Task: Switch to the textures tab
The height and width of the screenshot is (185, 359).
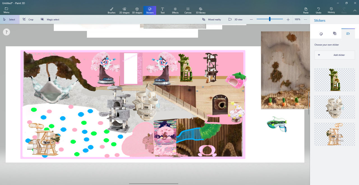Action: (x=335, y=34)
